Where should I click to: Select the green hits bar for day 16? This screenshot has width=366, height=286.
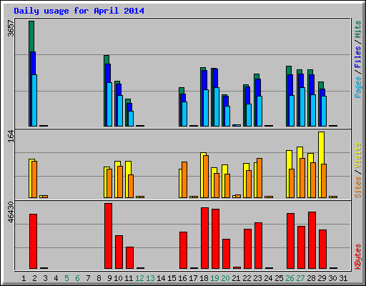click(x=182, y=91)
